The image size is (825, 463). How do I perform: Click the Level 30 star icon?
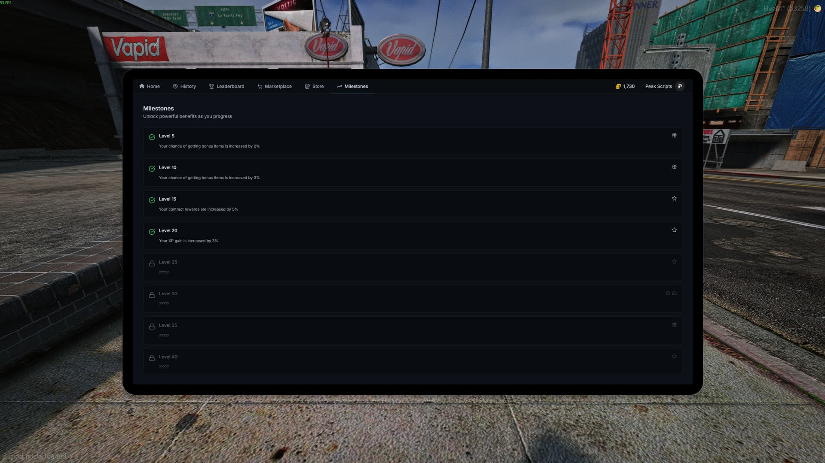668,293
